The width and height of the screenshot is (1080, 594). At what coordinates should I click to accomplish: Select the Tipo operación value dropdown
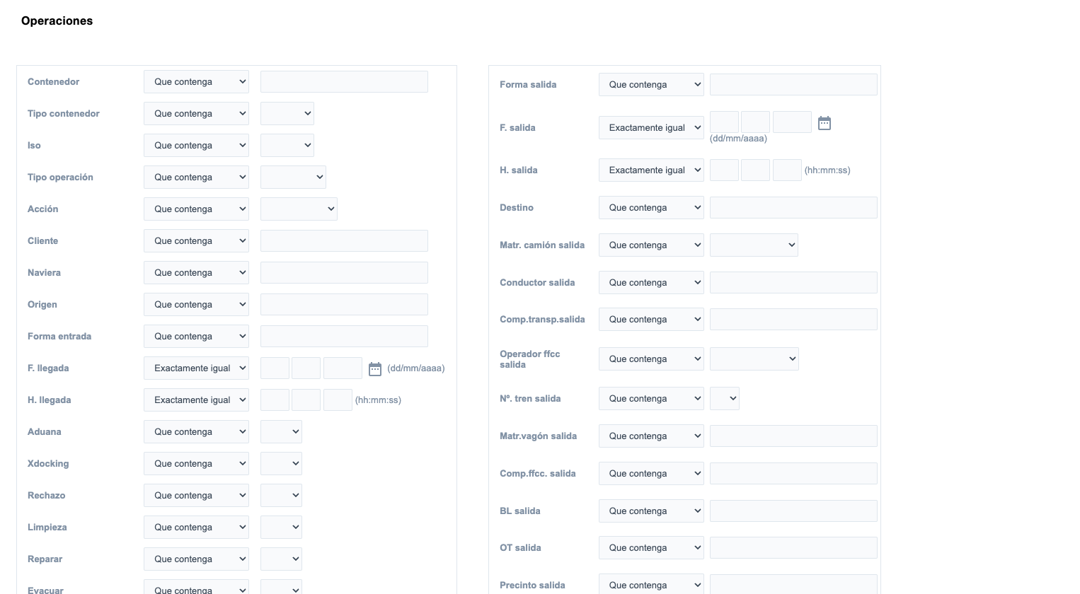pyautogui.click(x=293, y=177)
